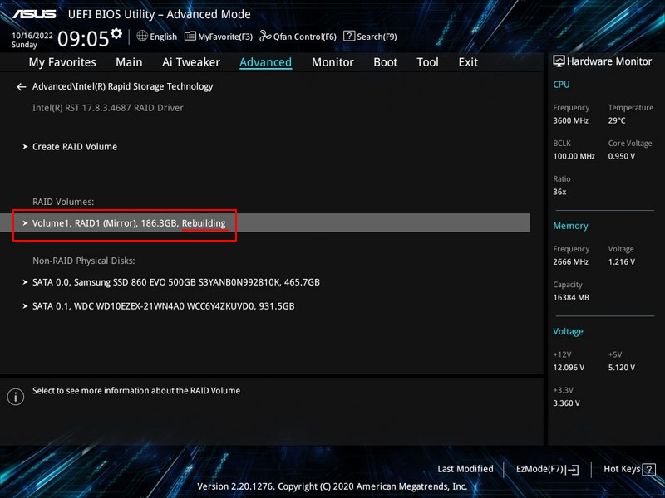The image size is (665, 498).
Task: Click Core Voltage value 0.950 V
Action: coord(621,156)
